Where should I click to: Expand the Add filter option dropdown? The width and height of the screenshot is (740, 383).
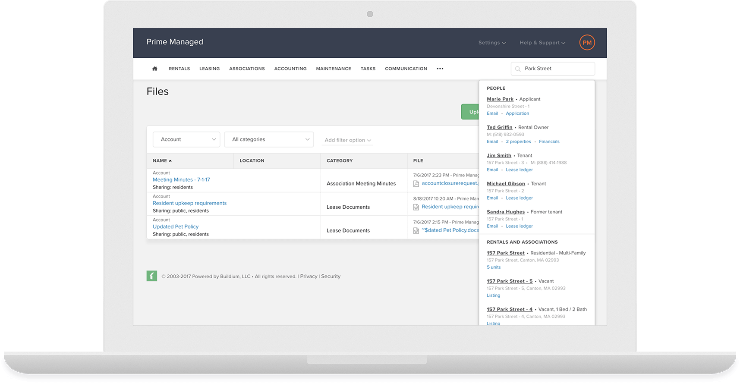tap(347, 140)
